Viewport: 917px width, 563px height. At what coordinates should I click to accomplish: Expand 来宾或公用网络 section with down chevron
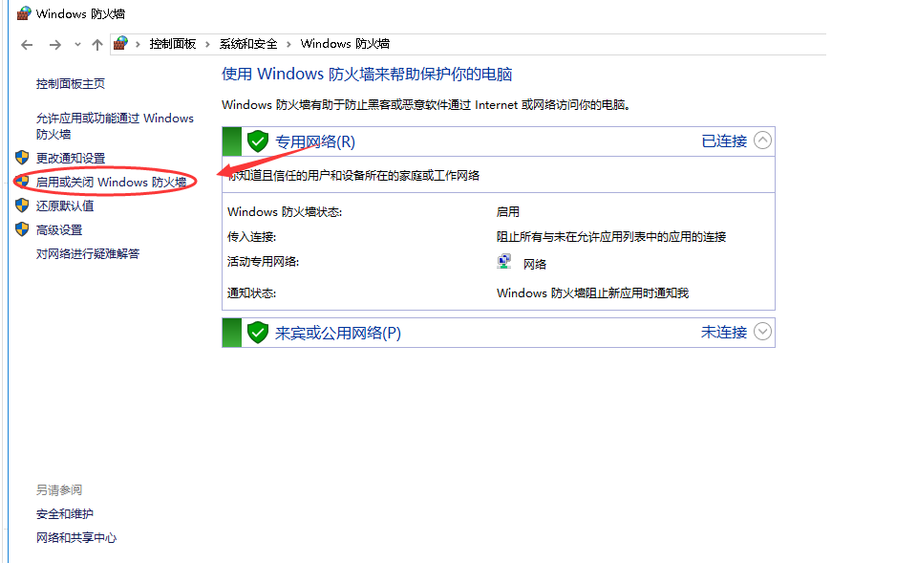[x=762, y=332]
